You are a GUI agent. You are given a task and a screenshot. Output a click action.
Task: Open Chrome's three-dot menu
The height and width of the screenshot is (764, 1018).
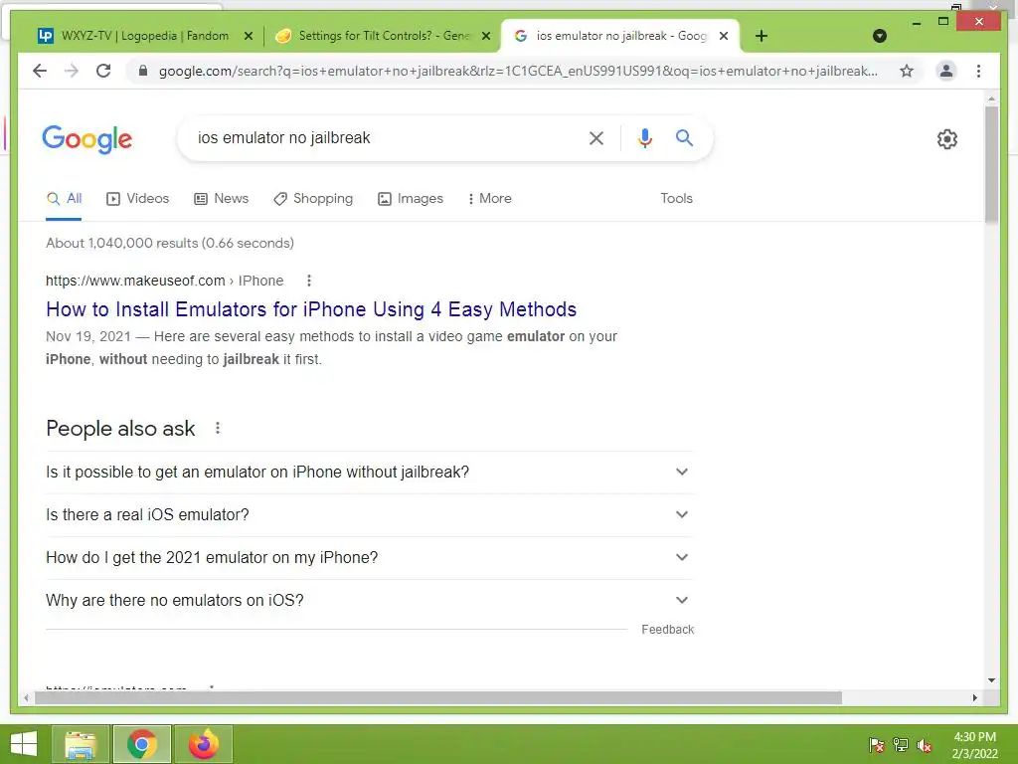[x=978, y=71]
